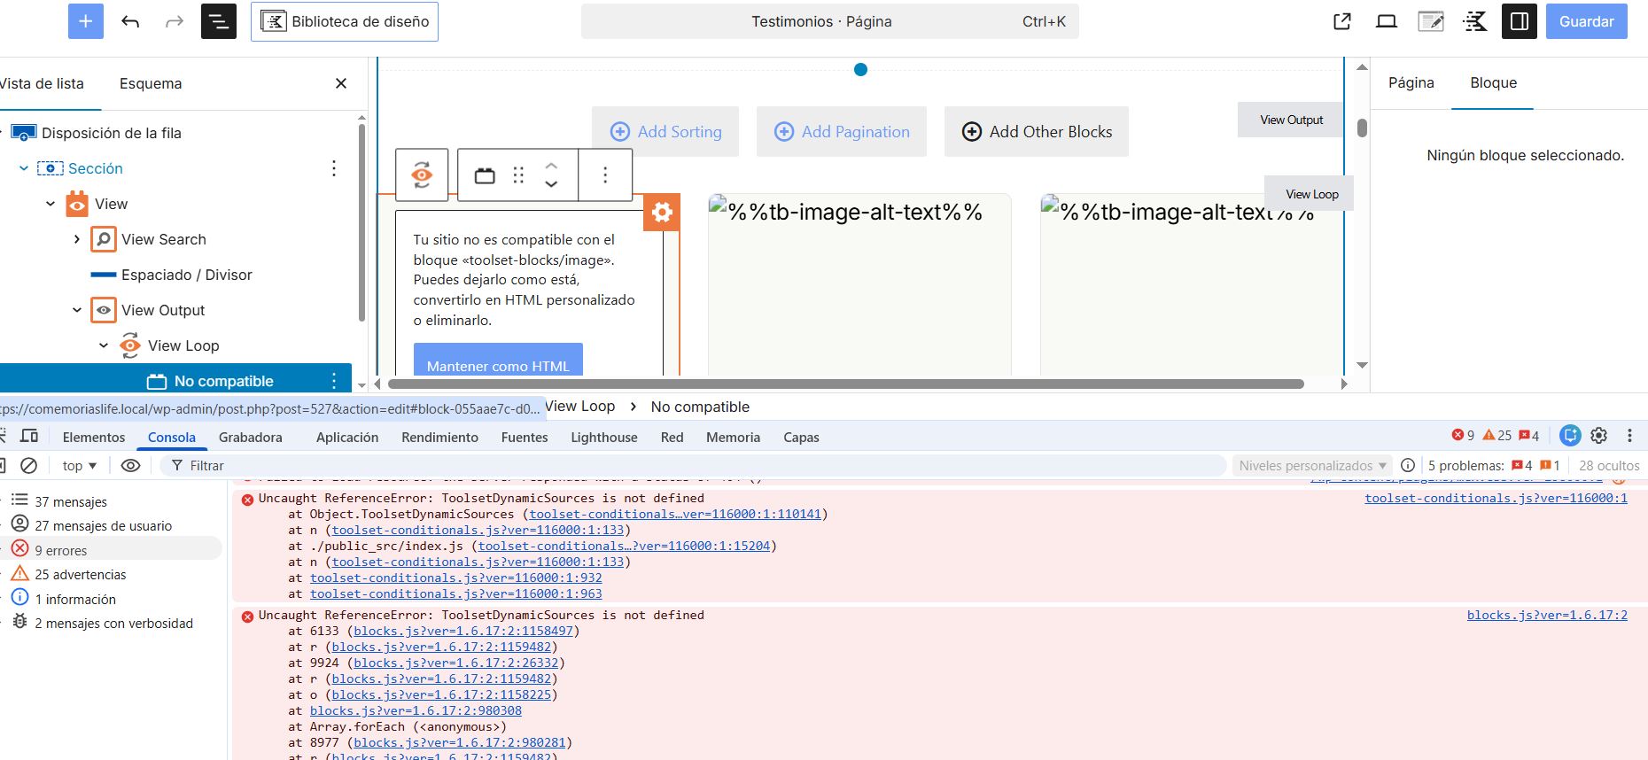Click Add Pagination button
Viewport: 1648px width, 760px height.
[842, 132]
